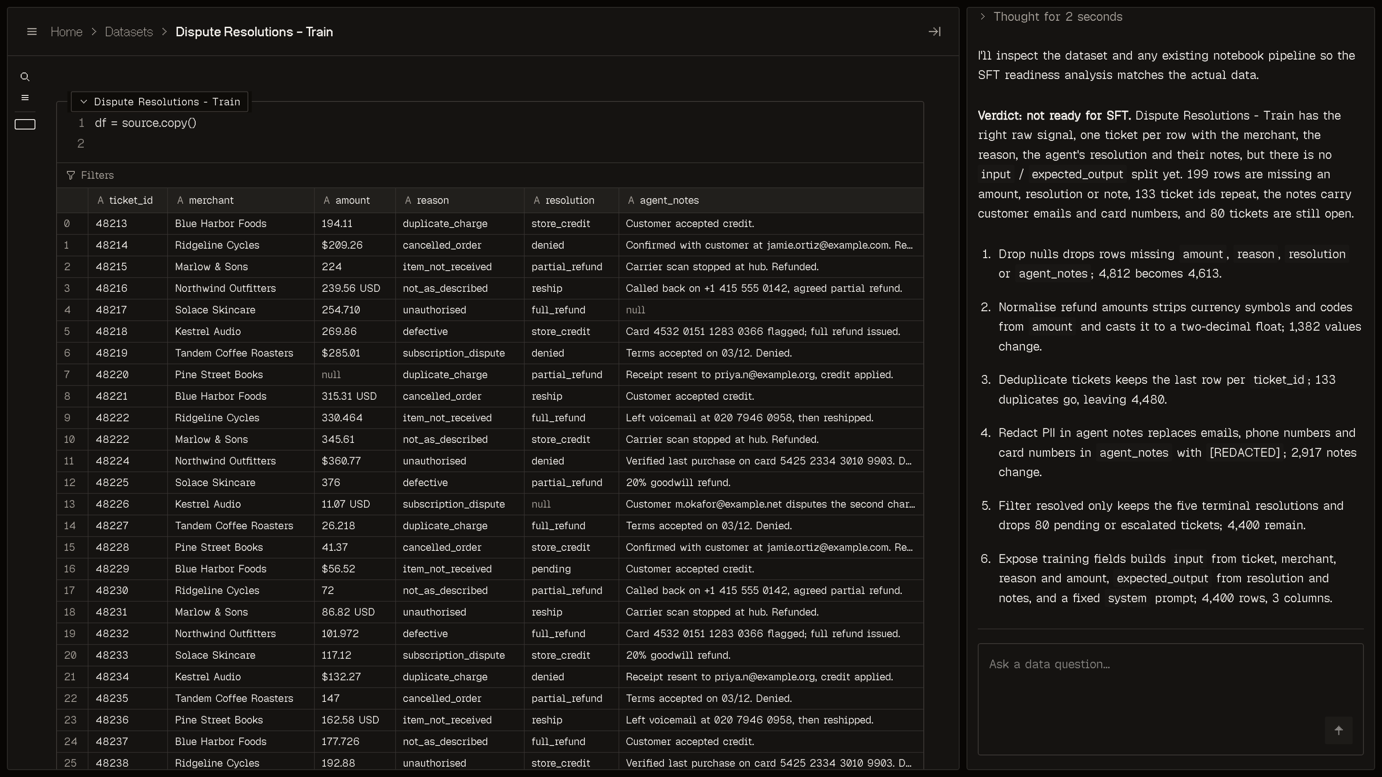The width and height of the screenshot is (1382, 777).
Task: Click the empty second code line
Action: (504, 144)
